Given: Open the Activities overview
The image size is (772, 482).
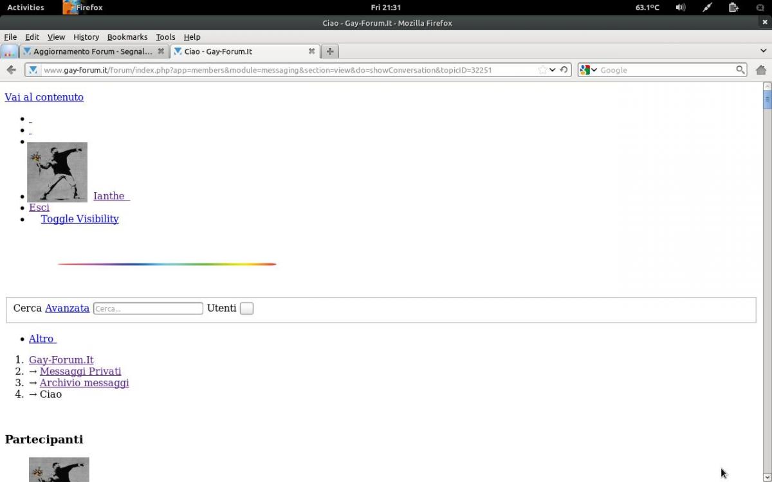Looking at the screenshot, I should pyautogui.click(x=26, y=8).
